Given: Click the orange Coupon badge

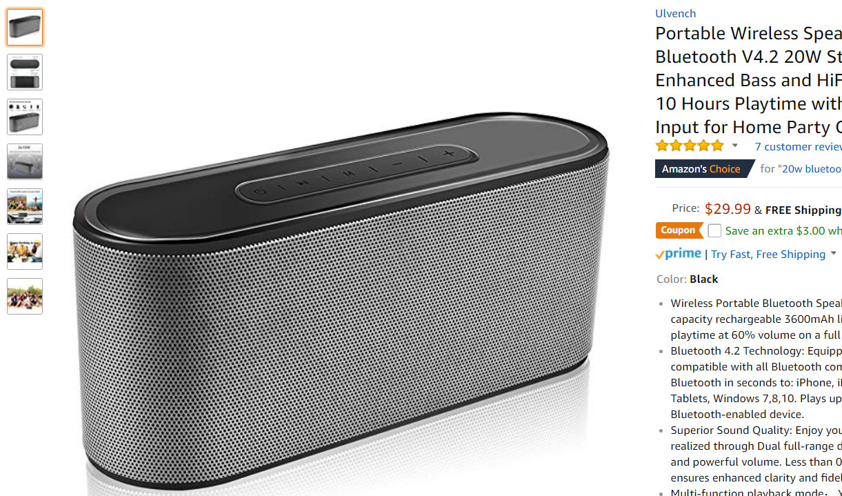Looking at the screenshot, I should (679, 230).
